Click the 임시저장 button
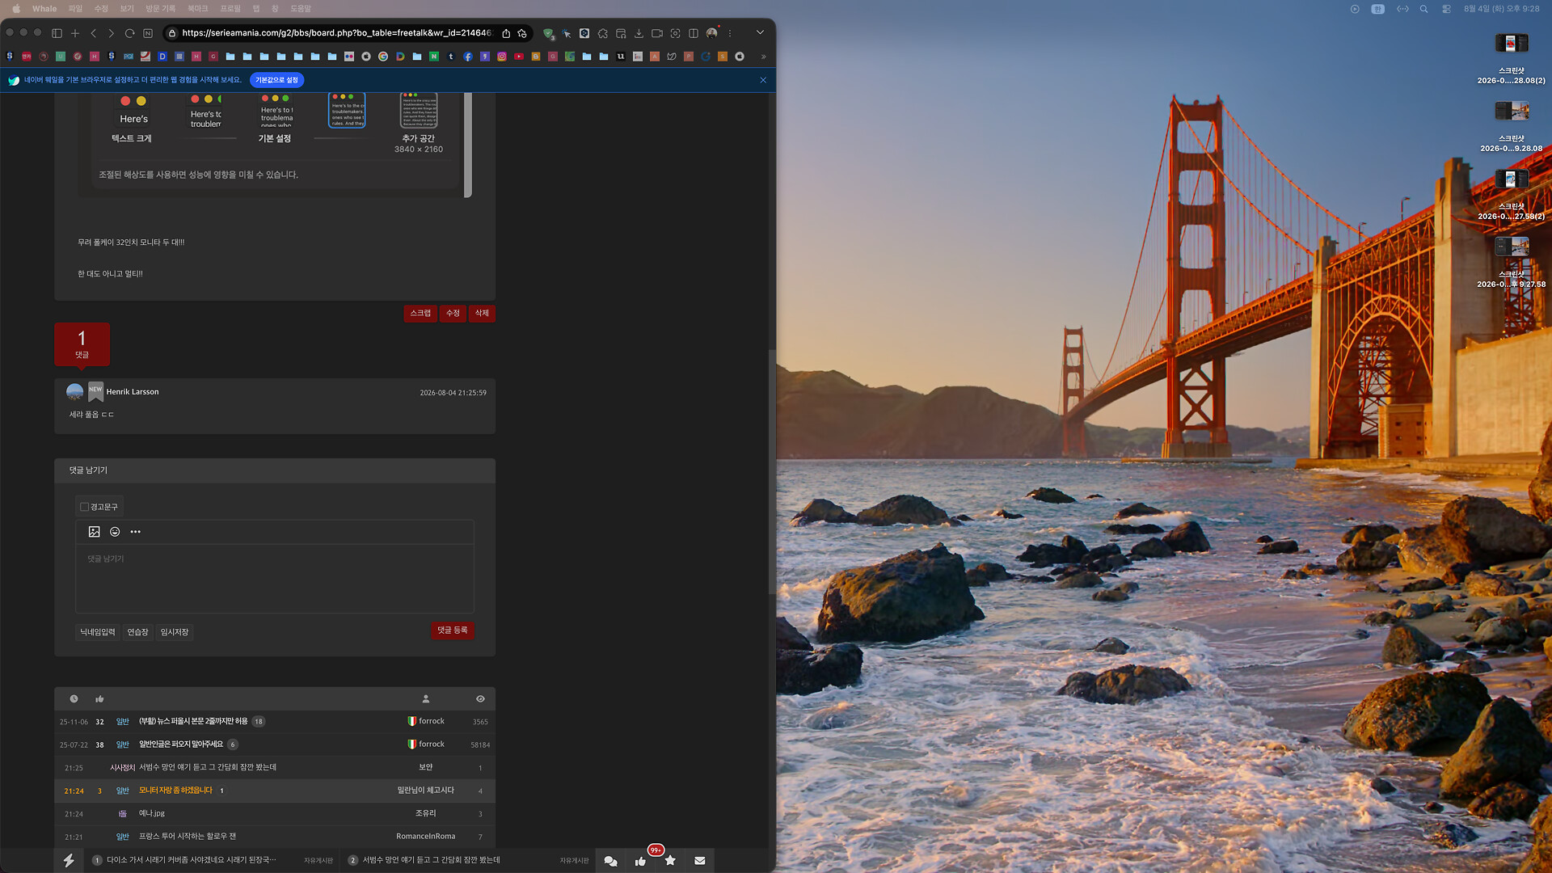Screen dimensions: 1552x873 (175, 632)
